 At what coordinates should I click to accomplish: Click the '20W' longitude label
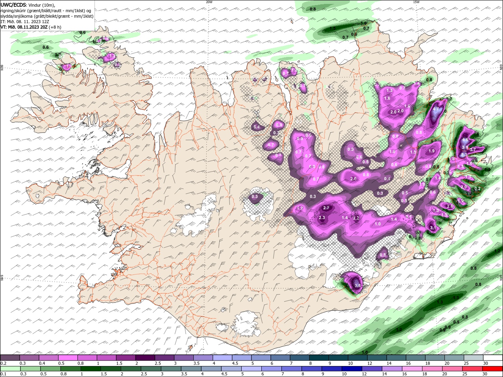click(x=209, y=2)
